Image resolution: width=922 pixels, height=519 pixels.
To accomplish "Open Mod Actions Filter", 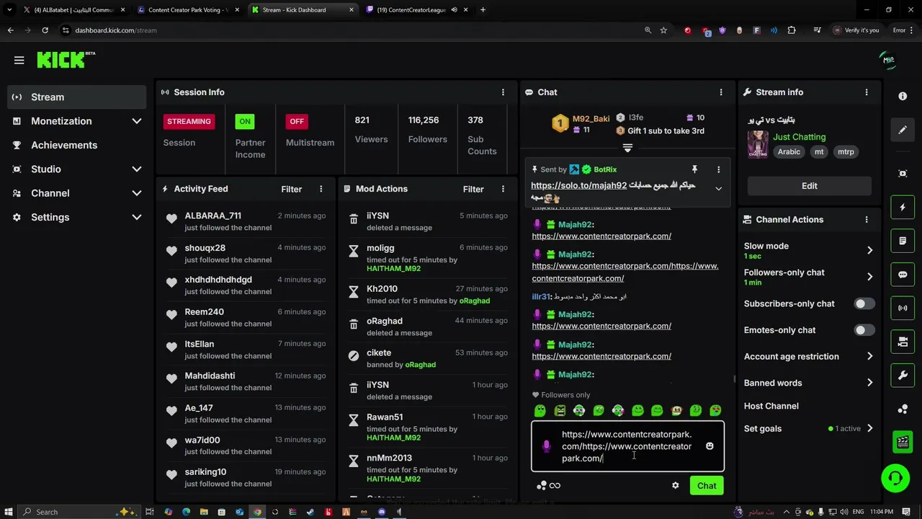I will tap(473, 189).
